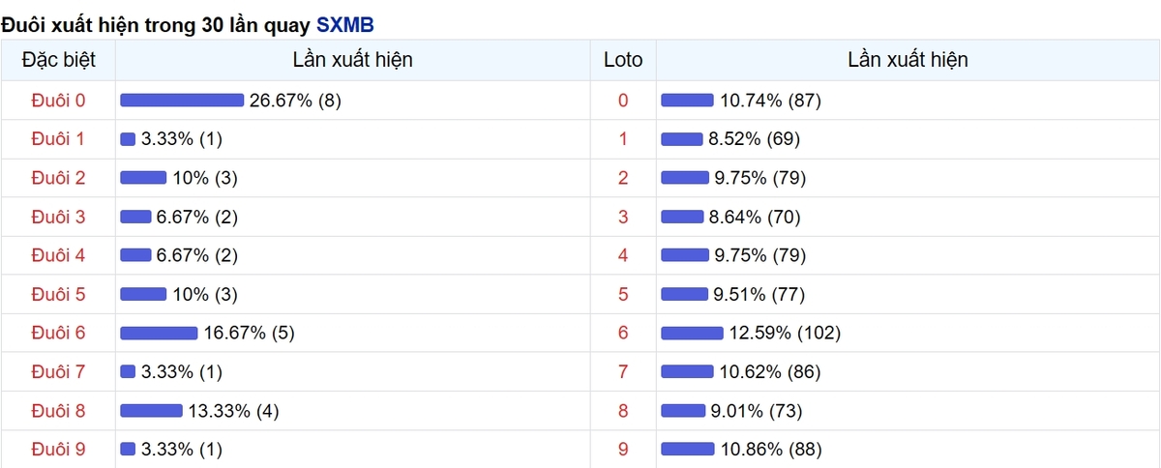The height and width of the screenshot is (468, 1161).
Task: Click the SXMB link in the heading
Action: tap(344, 23)
